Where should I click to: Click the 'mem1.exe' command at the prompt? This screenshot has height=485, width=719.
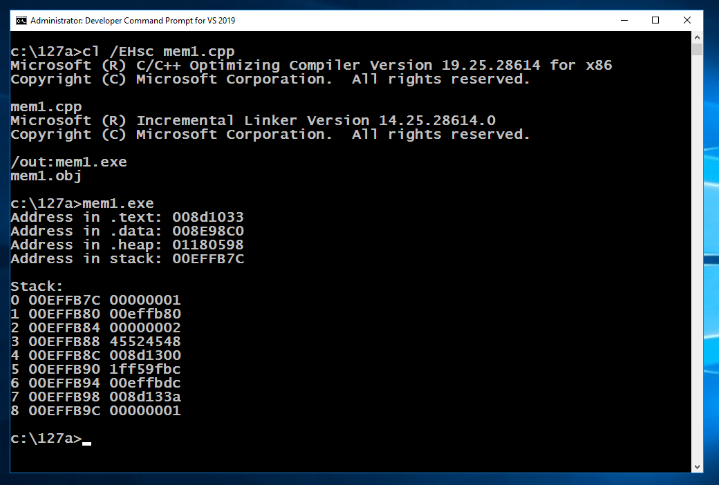(118, 204)
